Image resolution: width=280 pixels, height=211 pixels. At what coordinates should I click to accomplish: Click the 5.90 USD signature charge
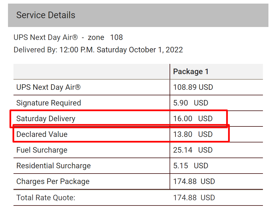(191, 103)
